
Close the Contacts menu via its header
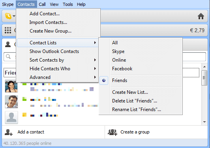pyautogui.click(x=26, y=4)
